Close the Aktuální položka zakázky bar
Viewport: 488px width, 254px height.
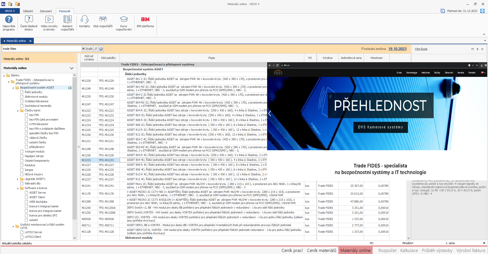[x=484, y=243]
